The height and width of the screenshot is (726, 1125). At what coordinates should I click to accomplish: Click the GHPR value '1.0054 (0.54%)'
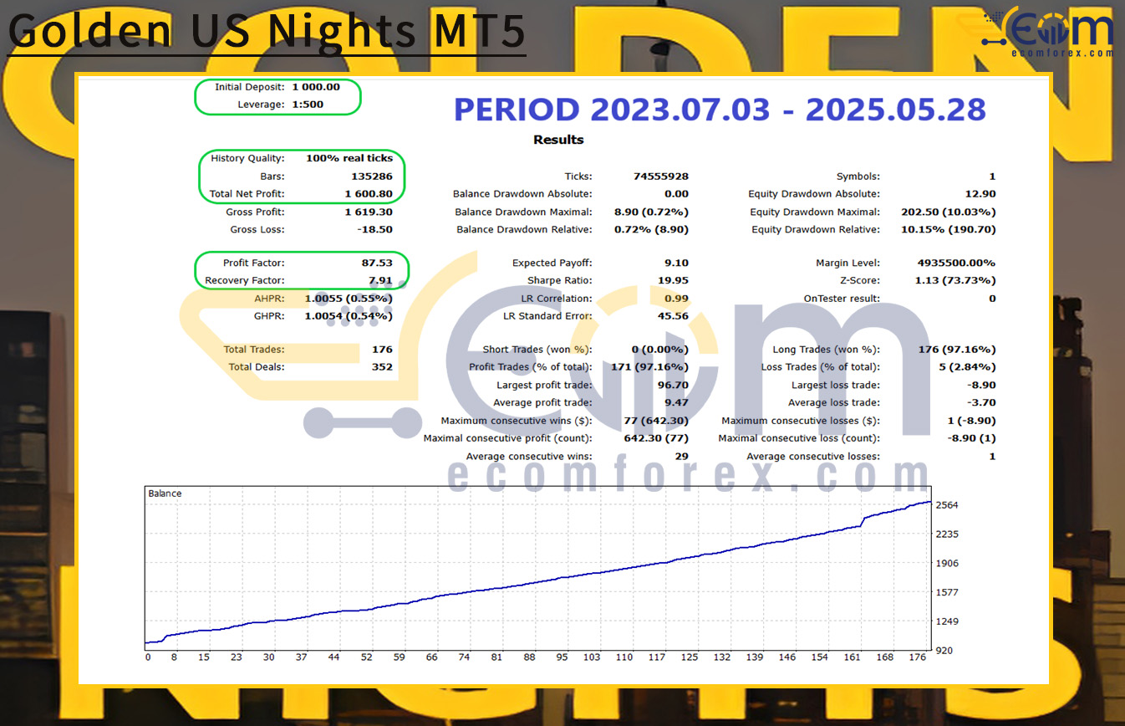click(x=349, y=316)
